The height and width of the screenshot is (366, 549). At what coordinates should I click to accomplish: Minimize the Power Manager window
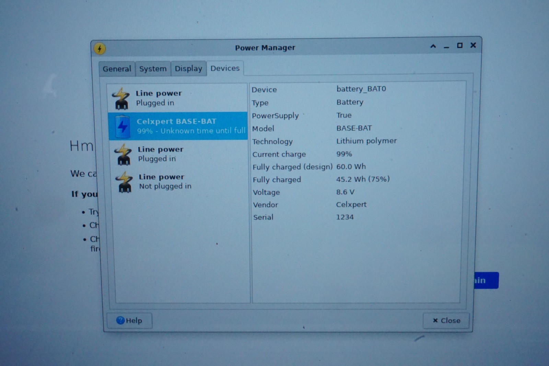(x=446, y=47)
